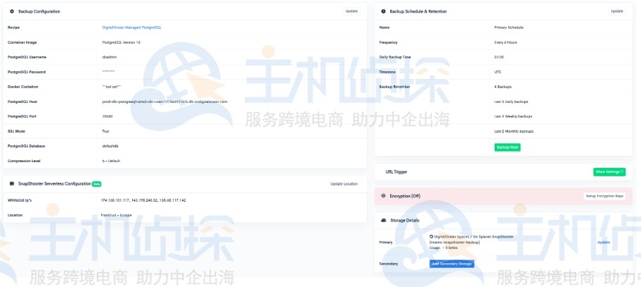Click the Backup Retention '4 Backups' value
Screen dimensions: 641x287
(502, 87)
